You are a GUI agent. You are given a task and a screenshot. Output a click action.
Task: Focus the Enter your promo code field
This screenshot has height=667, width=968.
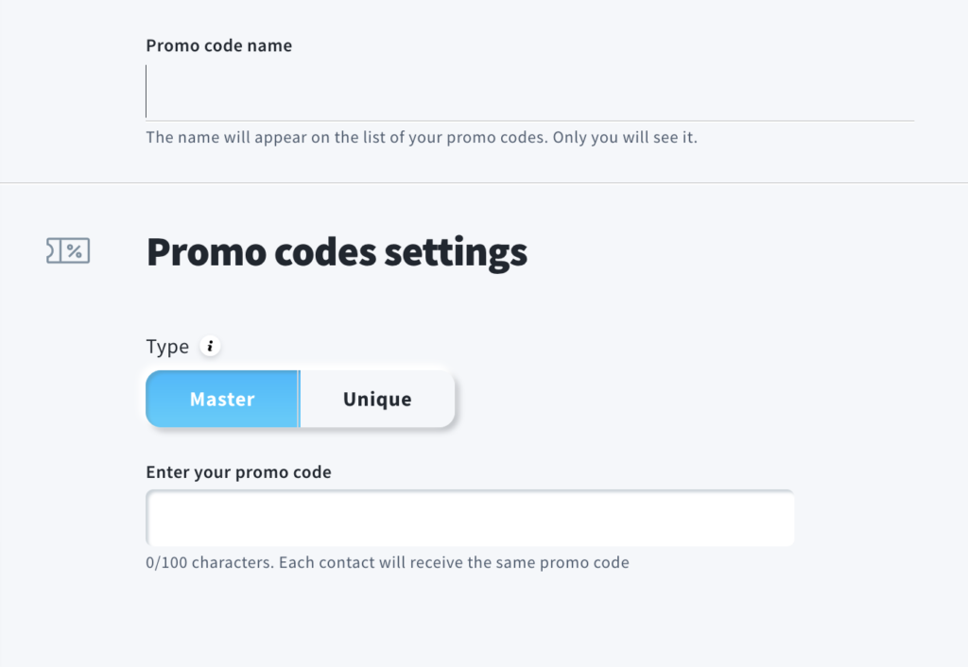[470, 517]
